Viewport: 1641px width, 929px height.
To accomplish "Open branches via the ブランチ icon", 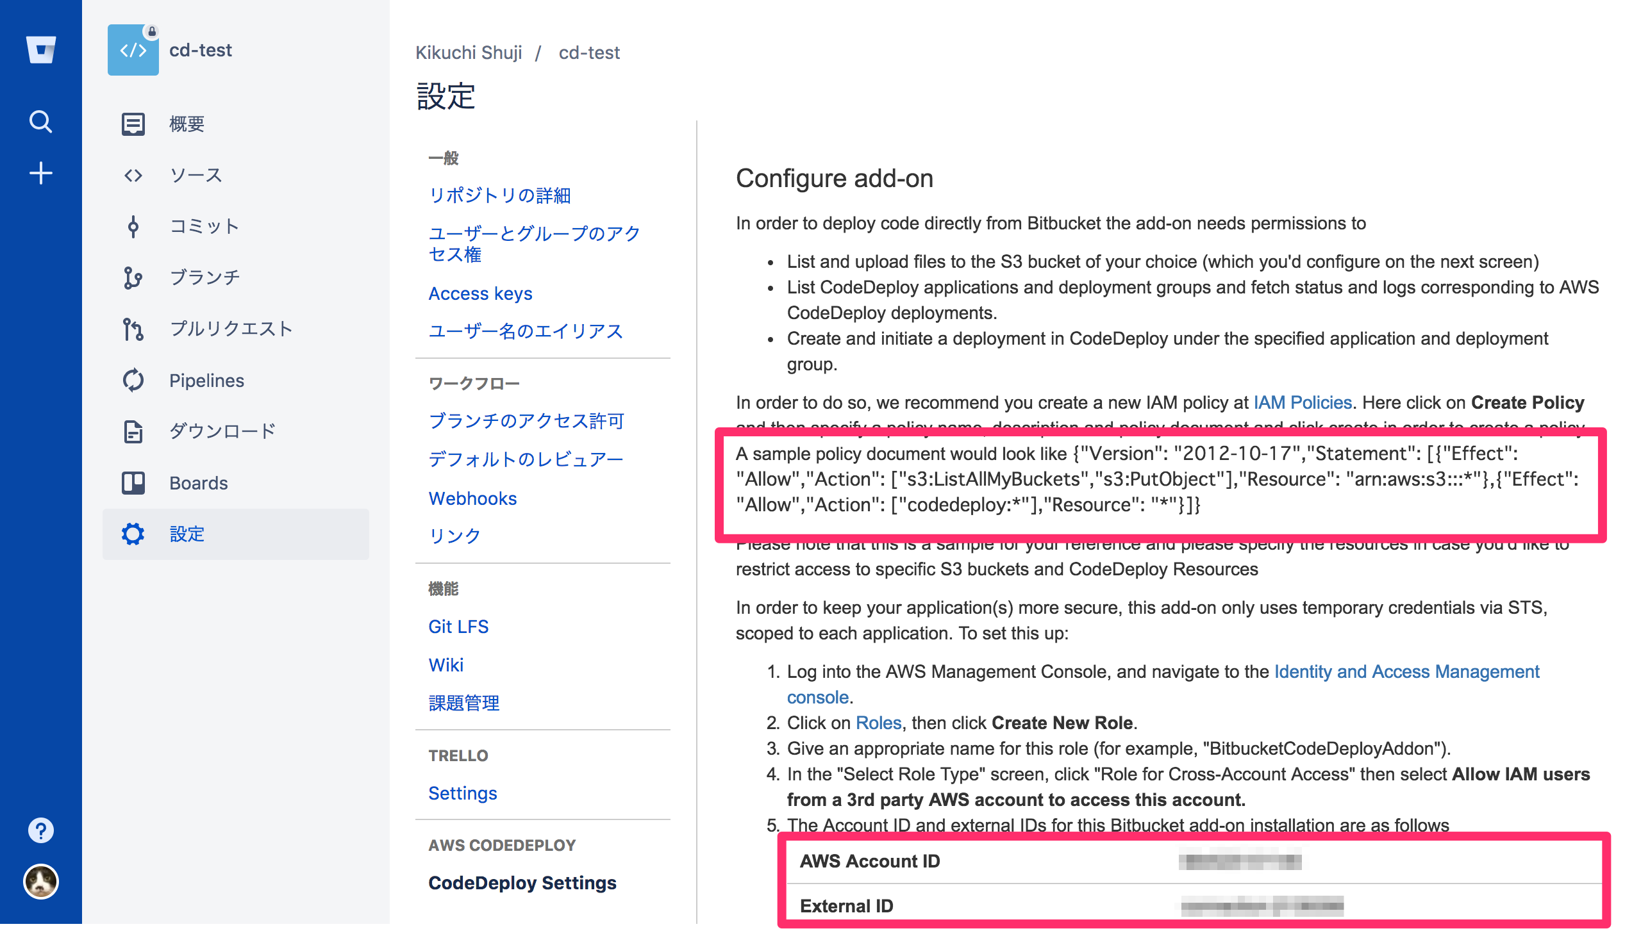I will tap(133, 277).
